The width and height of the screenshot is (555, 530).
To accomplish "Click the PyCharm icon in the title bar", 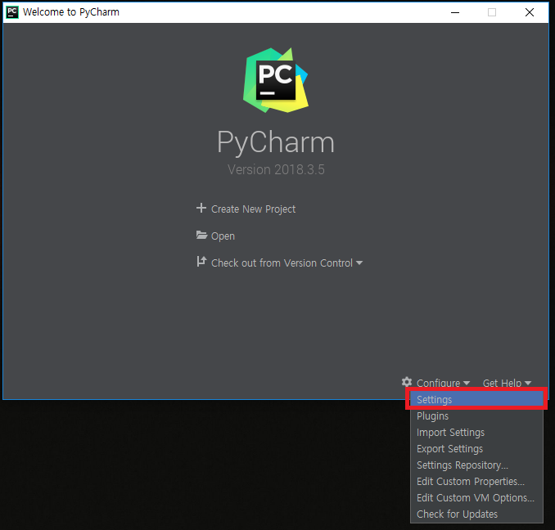I will (x=12, y=12).
